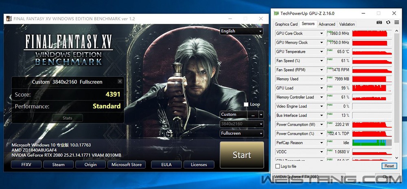Select the Sensors tab
This screenshot has width=407, height=189.
coord(308,24)
